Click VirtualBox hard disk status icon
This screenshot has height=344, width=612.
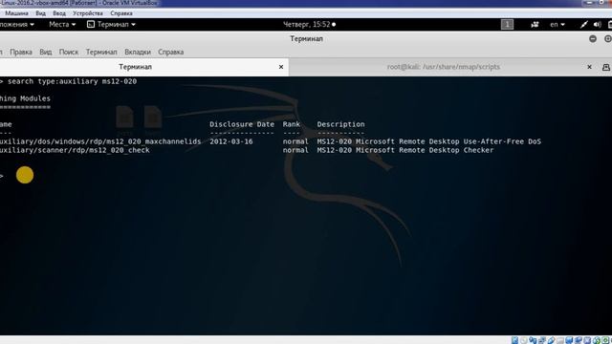click(514, 340)
